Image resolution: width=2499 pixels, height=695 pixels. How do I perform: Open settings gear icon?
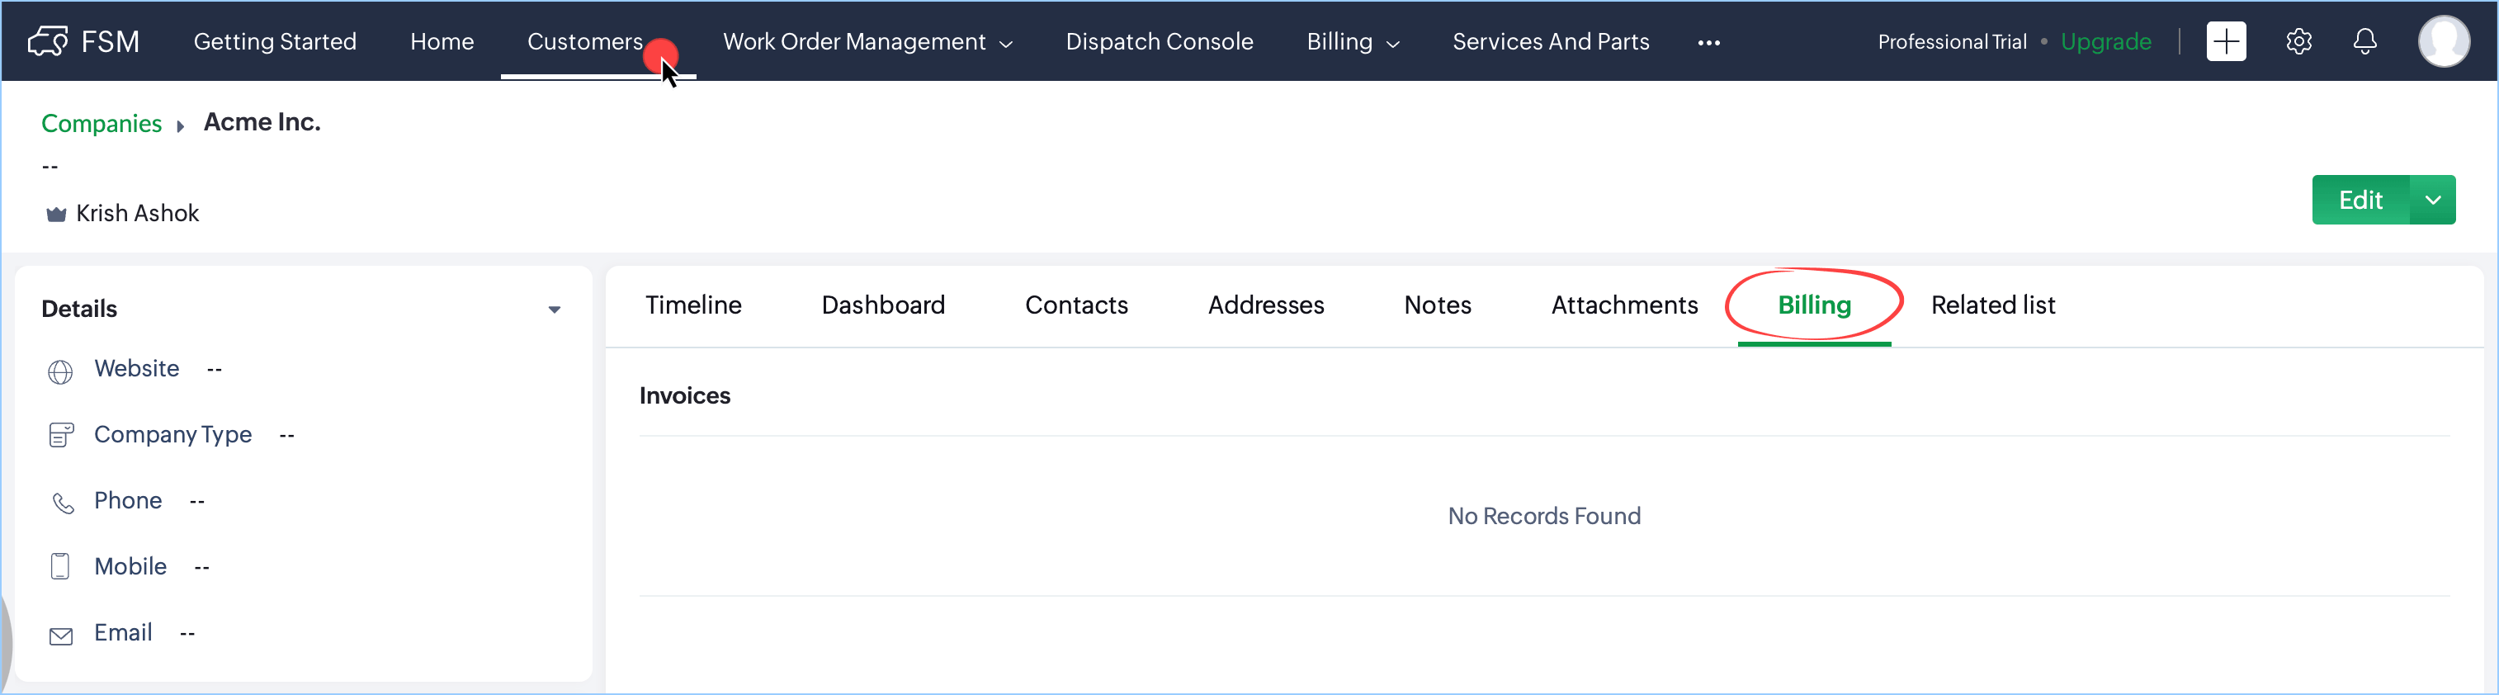pyautogui.click(x=2298, y=42)
